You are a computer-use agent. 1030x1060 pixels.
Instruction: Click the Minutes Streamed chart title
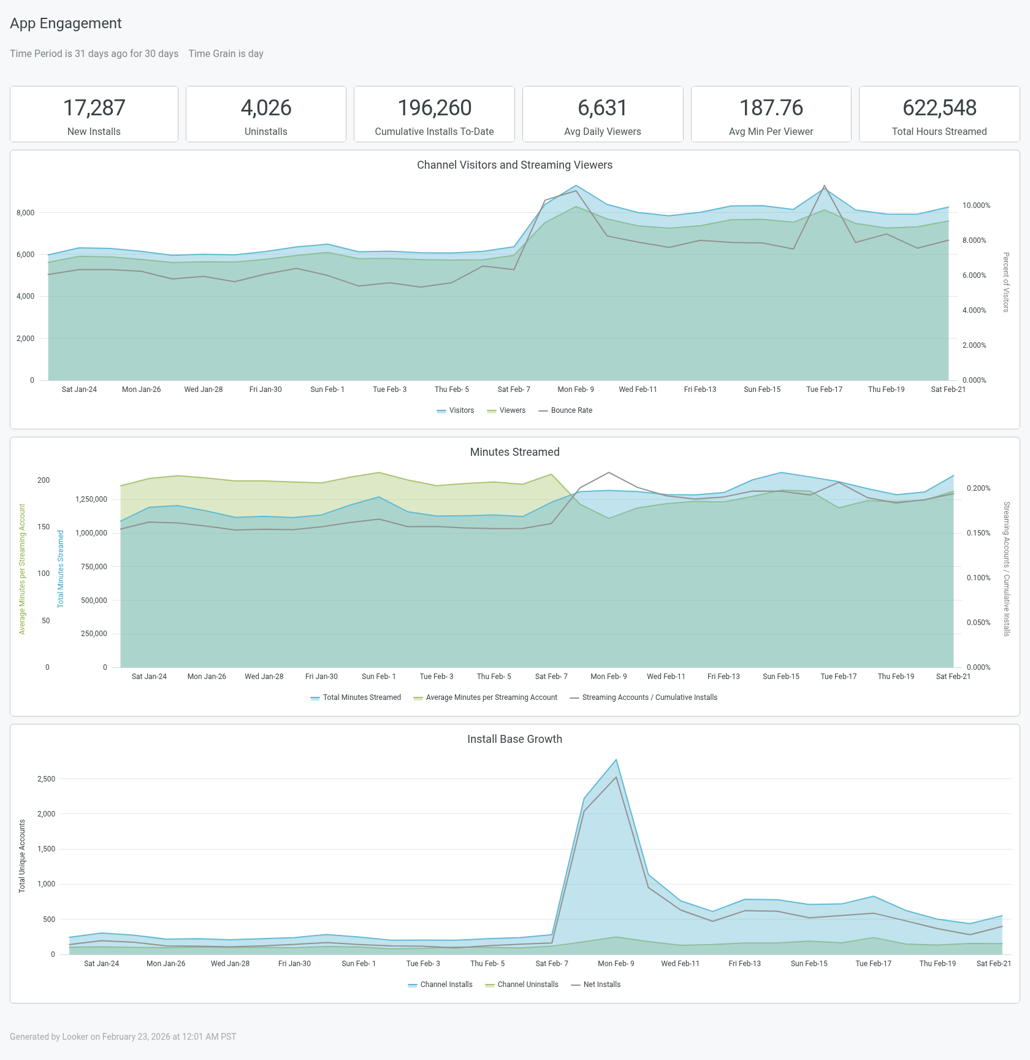point(514,452)
